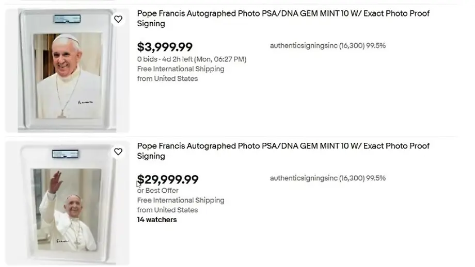The height and width of the screenshot is (267, 475).
Task: Click Free International Shipping under "or Best Offer"
Action: [181, 201]
